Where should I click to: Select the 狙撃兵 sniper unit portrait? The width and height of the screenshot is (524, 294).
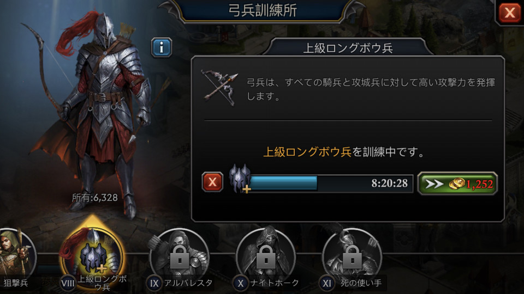pyautogui.click(x=16, y=253)
